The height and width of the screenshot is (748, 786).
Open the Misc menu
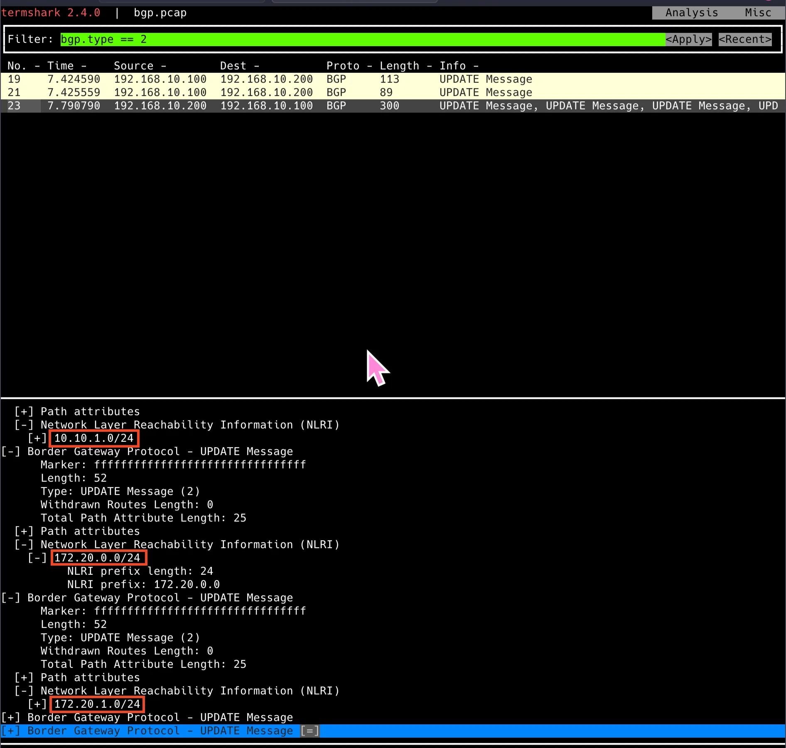click(x=757, y=13)
